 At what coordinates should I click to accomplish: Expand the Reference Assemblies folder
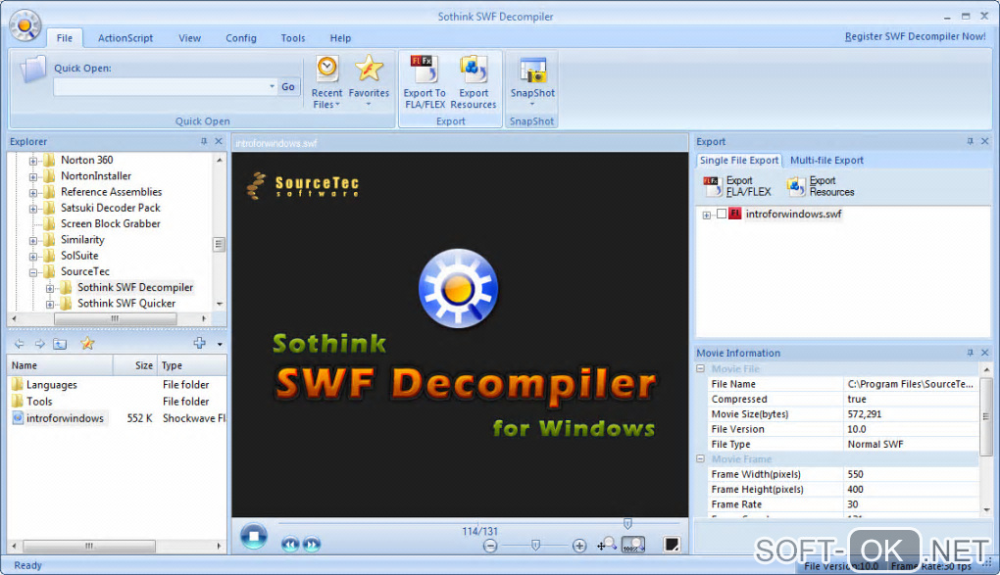[33, 193]
